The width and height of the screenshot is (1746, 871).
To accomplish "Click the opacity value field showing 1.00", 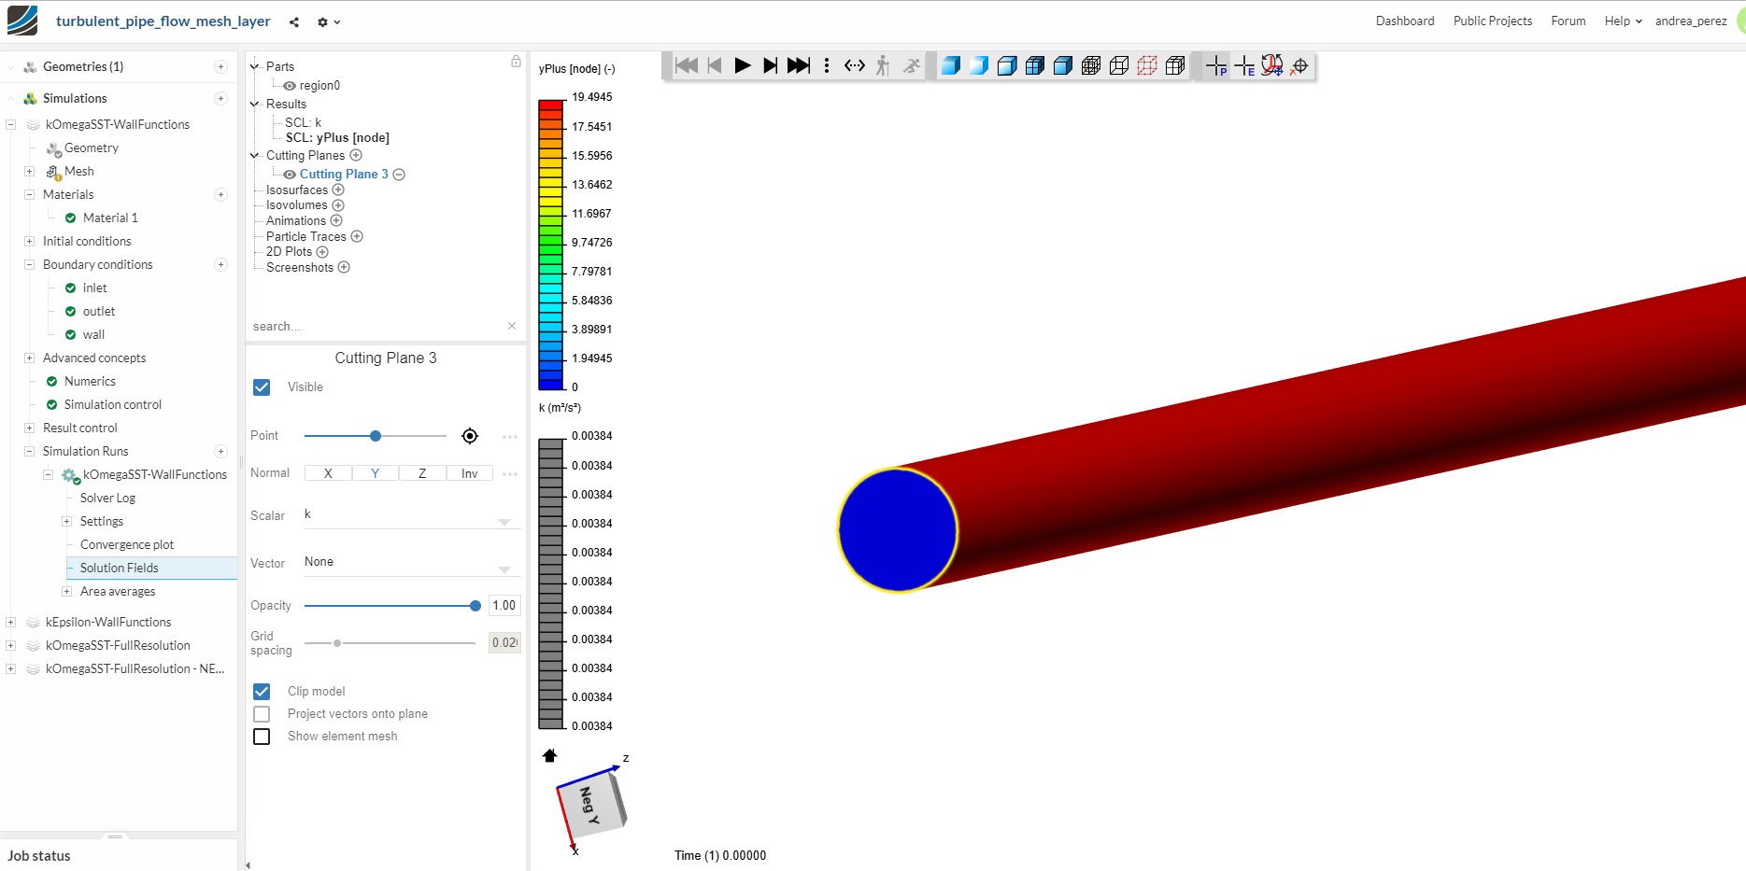I will point(504,606).
